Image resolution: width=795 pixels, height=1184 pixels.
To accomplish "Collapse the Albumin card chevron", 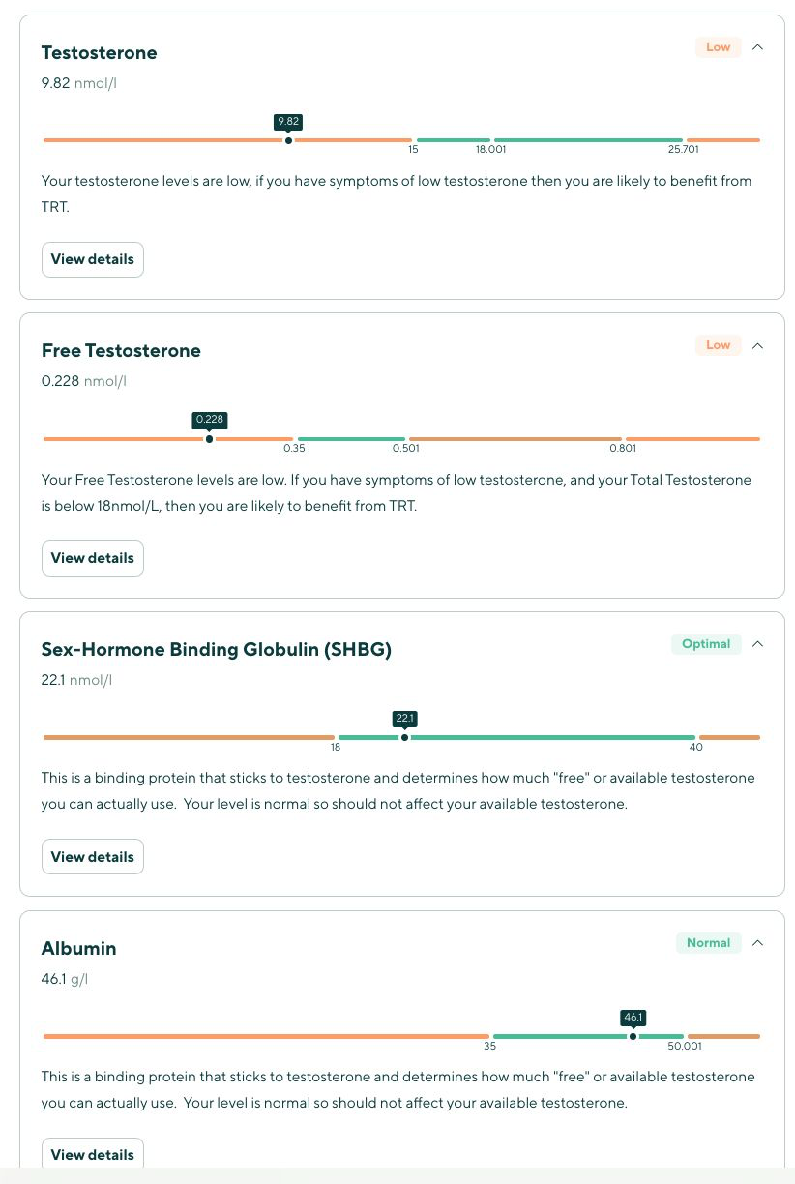I will [x=757, y=943].
